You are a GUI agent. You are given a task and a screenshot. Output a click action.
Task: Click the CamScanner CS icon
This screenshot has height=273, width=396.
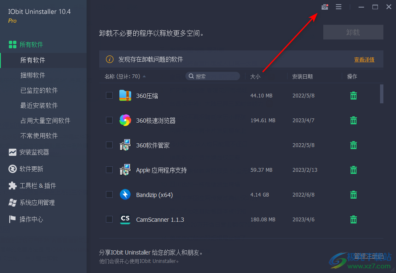pyautogui.click(x=125, y=219)
